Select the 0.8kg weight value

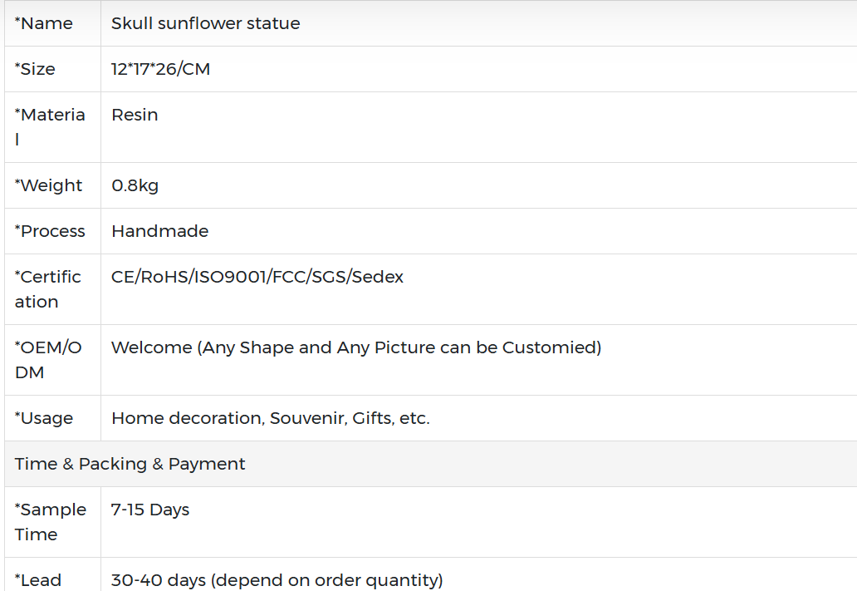135,185
